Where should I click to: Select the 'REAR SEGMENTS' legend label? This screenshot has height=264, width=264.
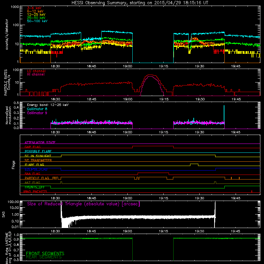pyautogui.click(x=44, y=257)
